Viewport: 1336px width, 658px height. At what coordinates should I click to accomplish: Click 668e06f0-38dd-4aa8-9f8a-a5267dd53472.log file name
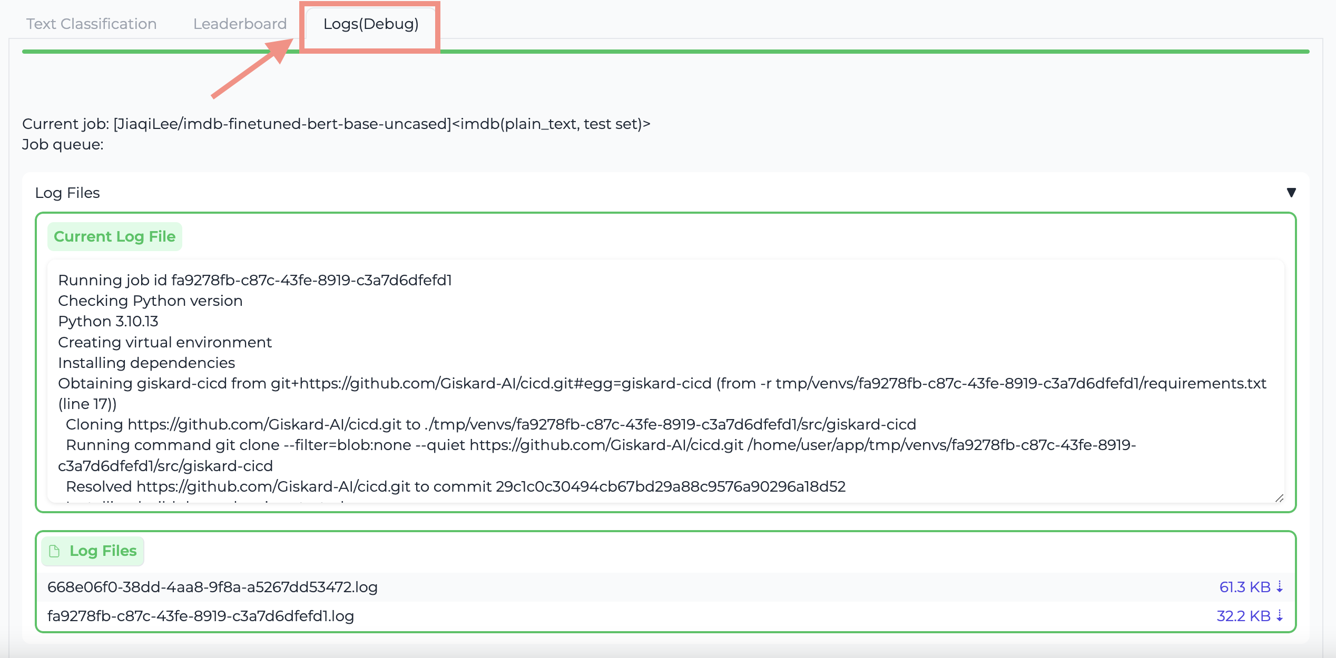coord(212,587)
